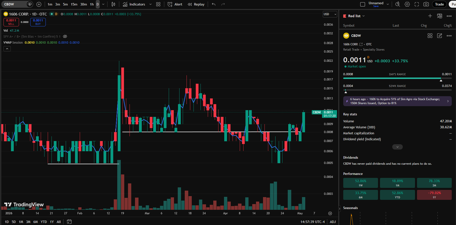
Task: Sort watchlist by Symbol column
Action: 348,25
